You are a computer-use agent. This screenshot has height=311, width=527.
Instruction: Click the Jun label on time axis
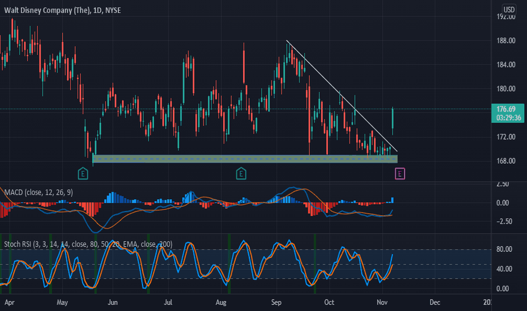(113, 303)
